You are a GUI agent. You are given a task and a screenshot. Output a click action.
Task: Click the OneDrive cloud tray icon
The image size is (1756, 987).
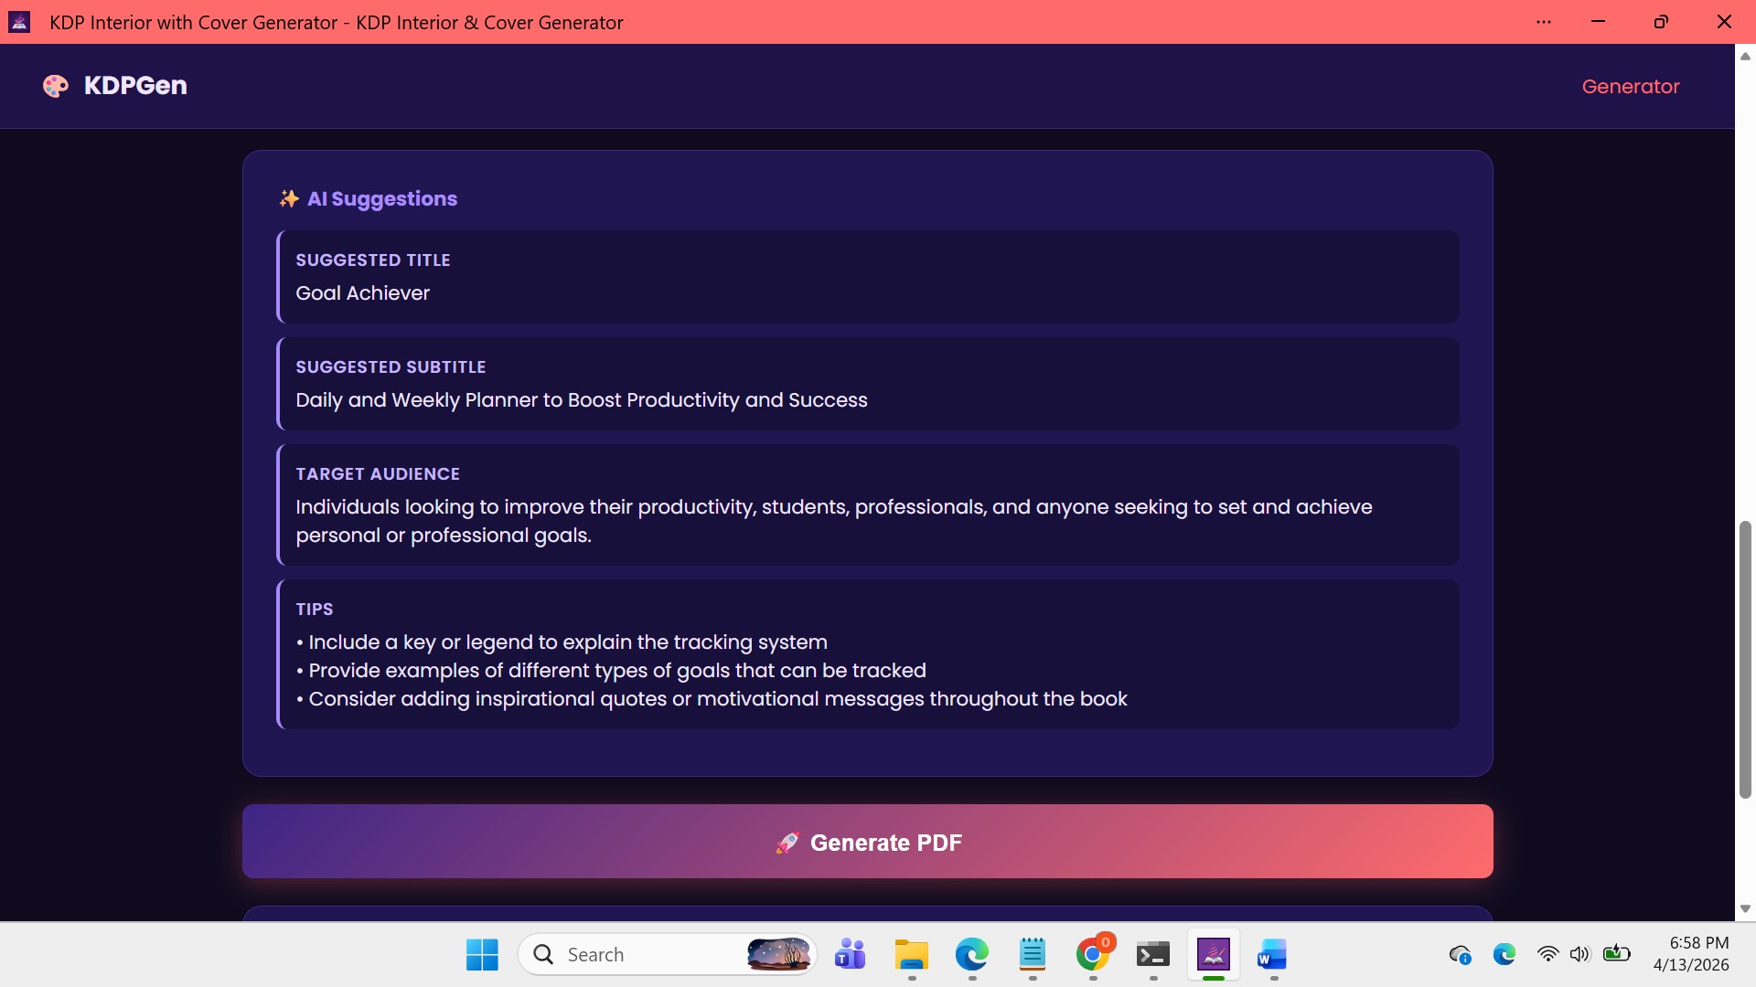point(1460,955)
